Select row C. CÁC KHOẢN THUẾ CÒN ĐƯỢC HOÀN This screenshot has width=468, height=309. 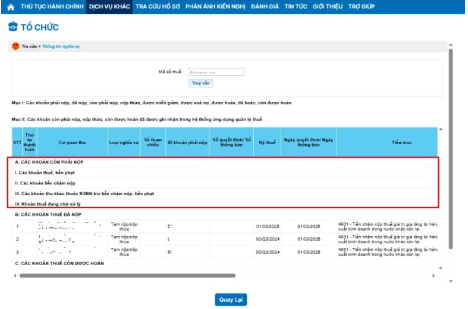224,263
